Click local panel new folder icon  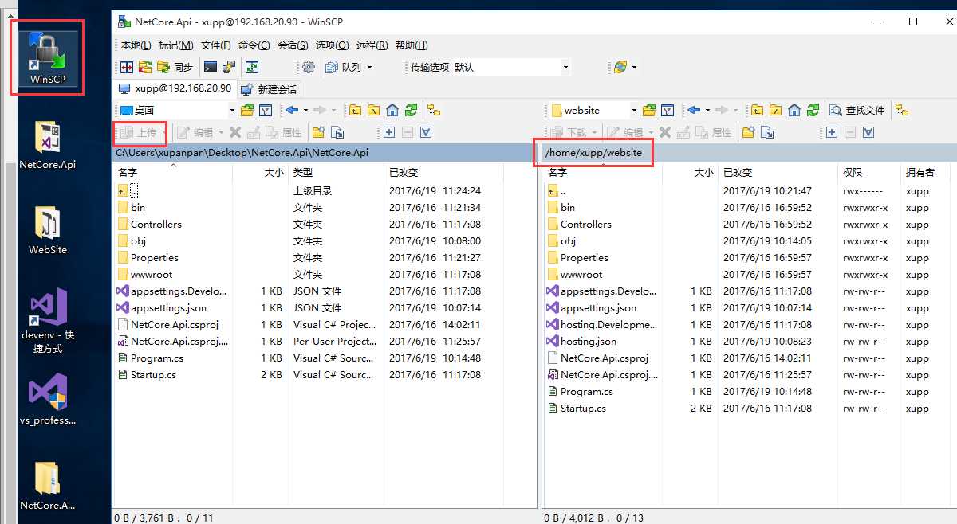[x=318, y=132]
